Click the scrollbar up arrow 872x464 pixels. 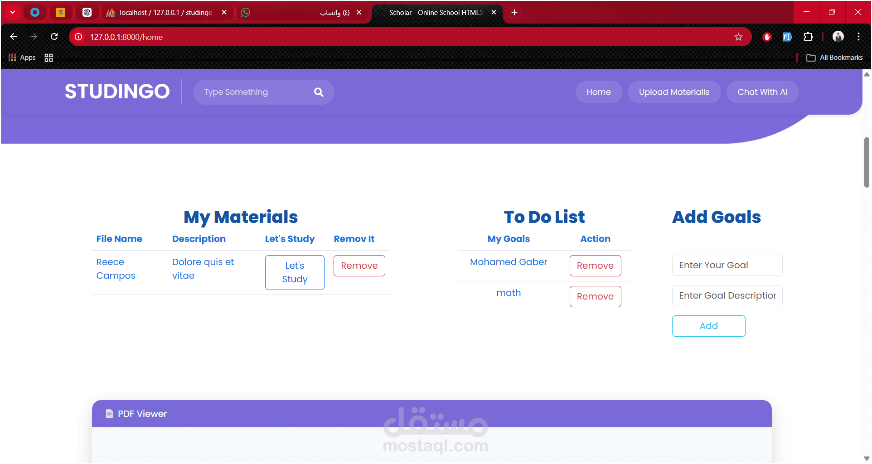pos(867,74)
